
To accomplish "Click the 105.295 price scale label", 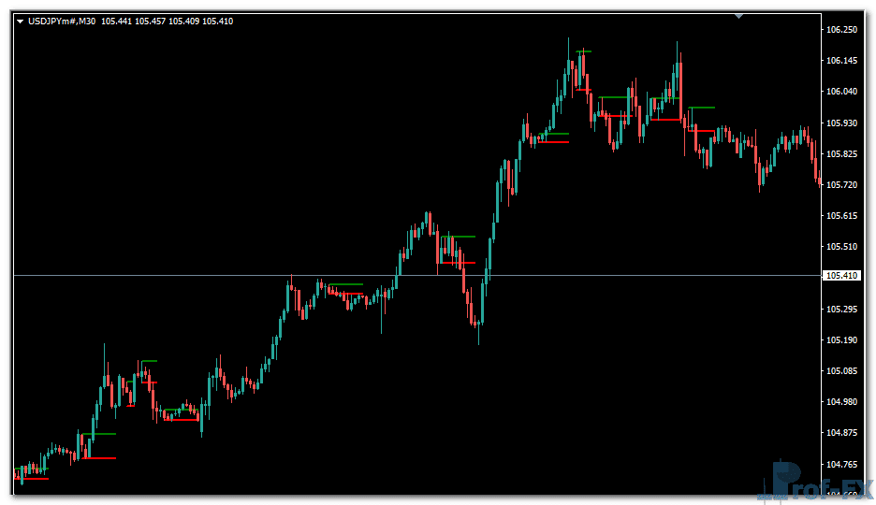I will click(842, 310).
